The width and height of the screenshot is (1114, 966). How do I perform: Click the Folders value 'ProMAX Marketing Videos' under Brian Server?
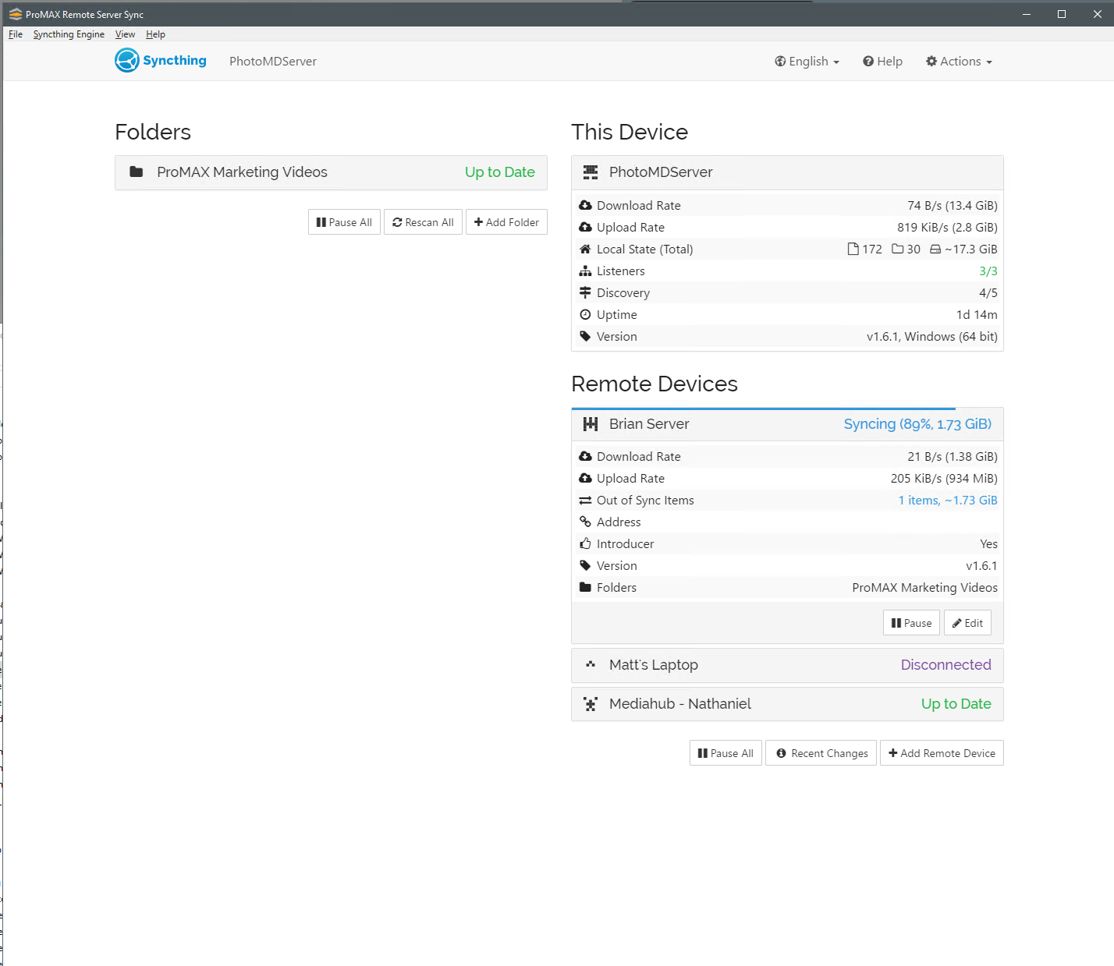pyautogui.click(x=925, y=588)
